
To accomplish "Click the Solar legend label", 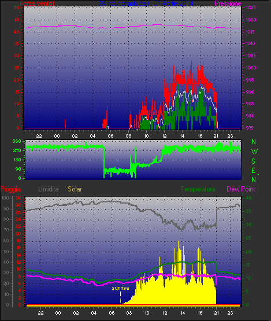I will [75, 189].
